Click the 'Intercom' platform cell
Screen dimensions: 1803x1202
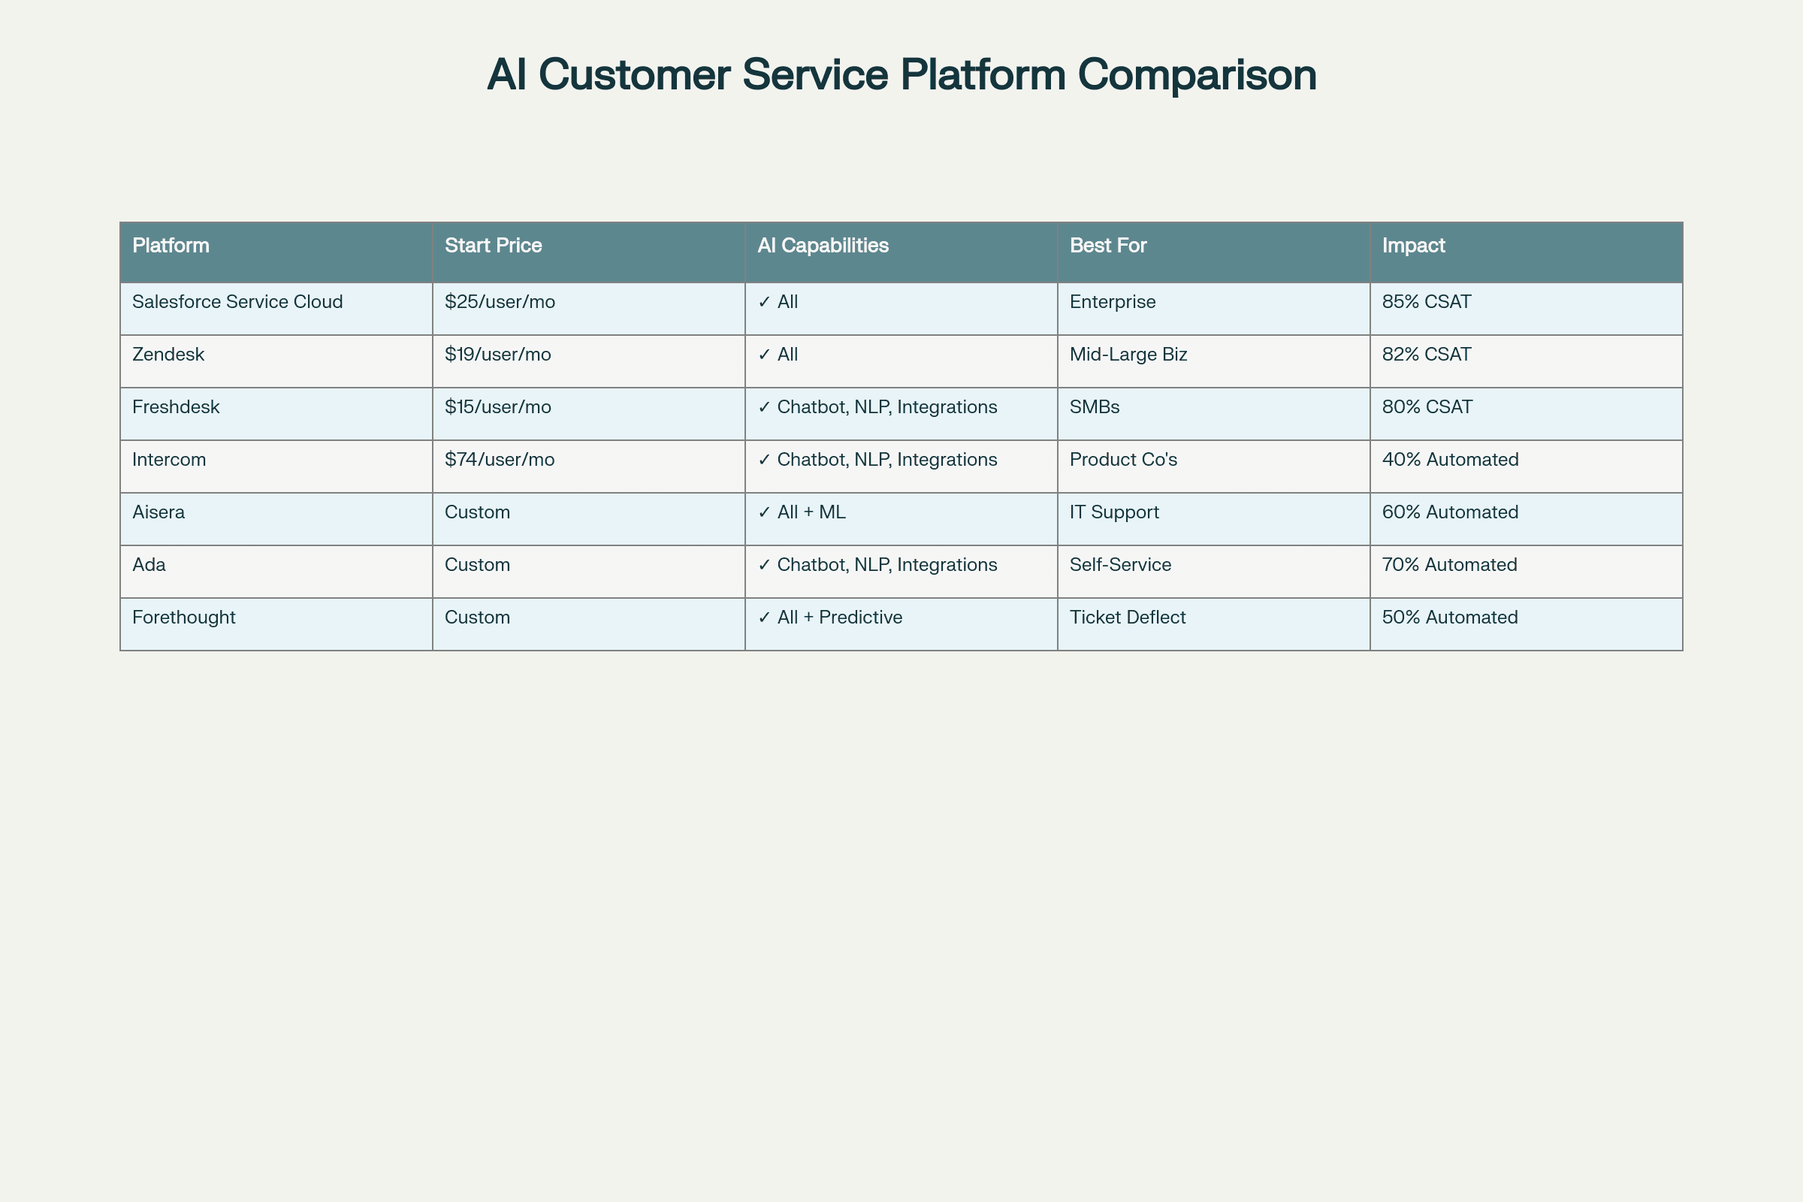pos(276,467)
